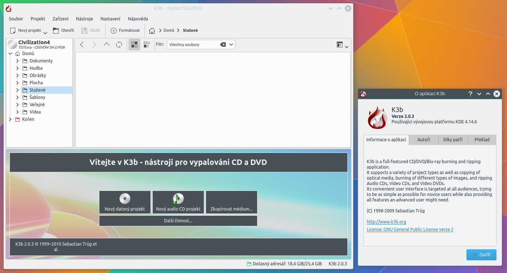Switch to Překlad tab
This screenshot has height=273, width=507.
[482, 140]
